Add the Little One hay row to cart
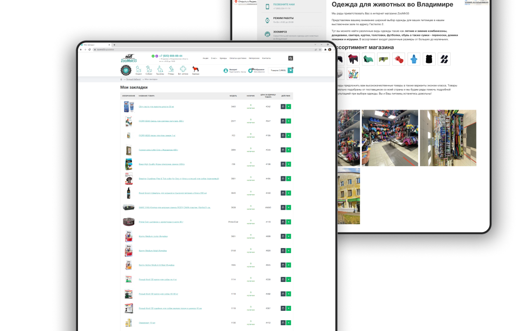 (x=283, y=150)
